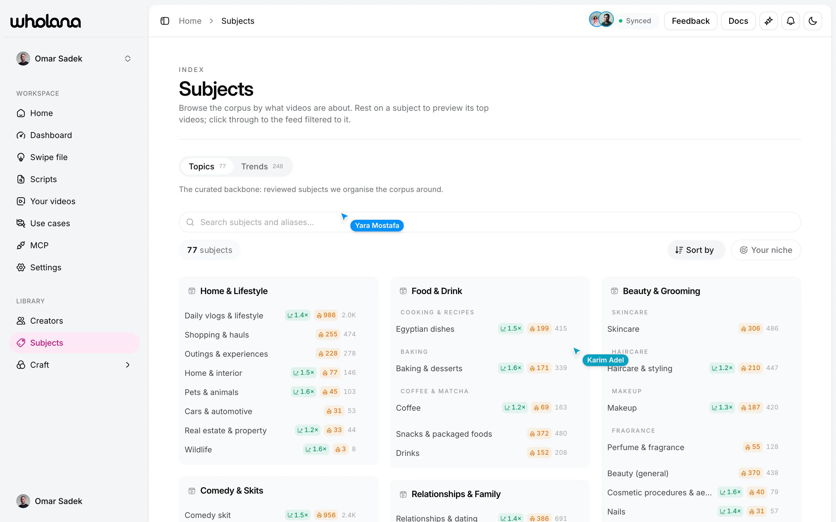Viewport: 836px width, 522px height.
Task: Expand the Craft submenu chevron
Action: tap(127, 365)
